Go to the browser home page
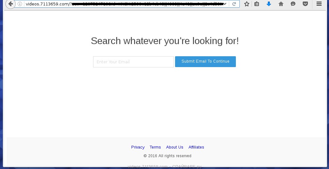The image size is (329, 169). (x=281, y=4)
